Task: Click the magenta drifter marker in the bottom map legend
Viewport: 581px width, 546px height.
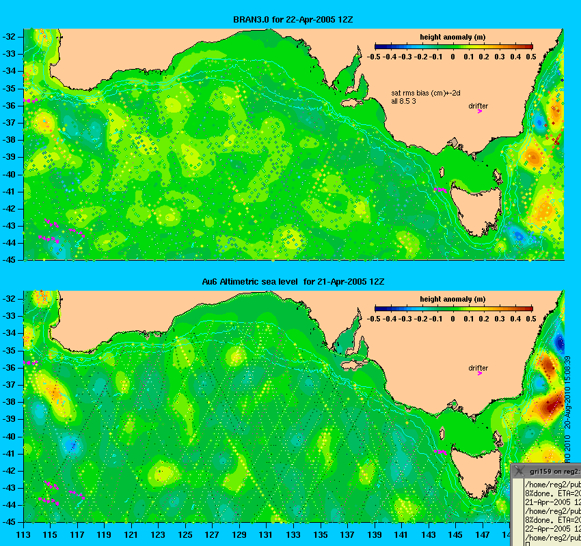Action: click(479, 373)
